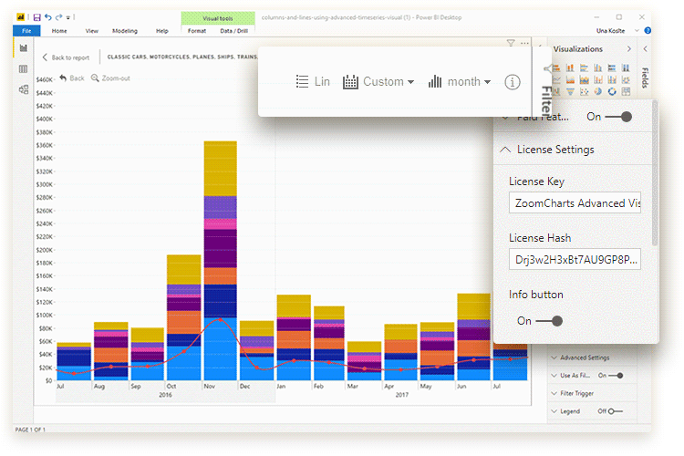This screenshot has width=684, height=456.
Task: Select the 100% stacked column chart visualization
Action: (626, 67)
